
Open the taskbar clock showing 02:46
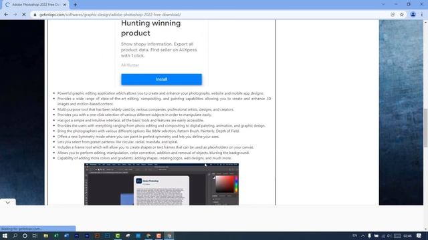tap(407, 236)
